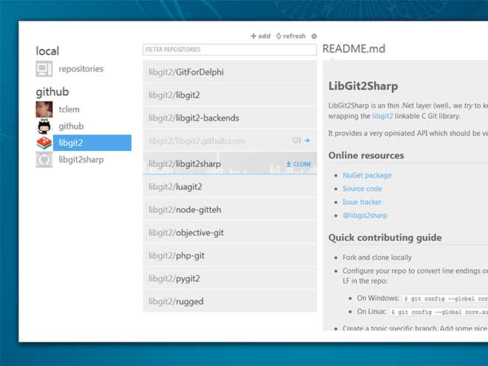Select local repositories label
The image size is (488, 366).
click(x=81, y=69)
